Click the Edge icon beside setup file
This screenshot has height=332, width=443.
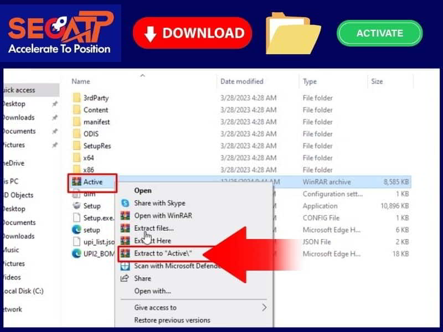coord(77,230)
